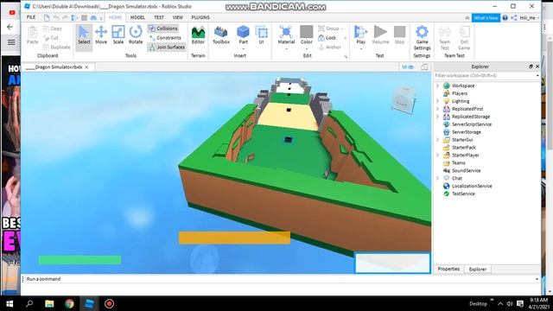Expand the StarterGui node
This screenshot has width=553, height=311.
[x=438, y=140]
